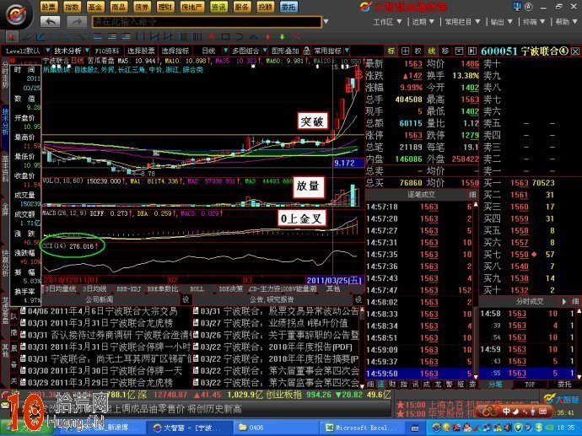Click the 设 button beside 公告,研究报告
Image resolution: width=582 pixels, height=436 pixels.
[x=358, y=299]
